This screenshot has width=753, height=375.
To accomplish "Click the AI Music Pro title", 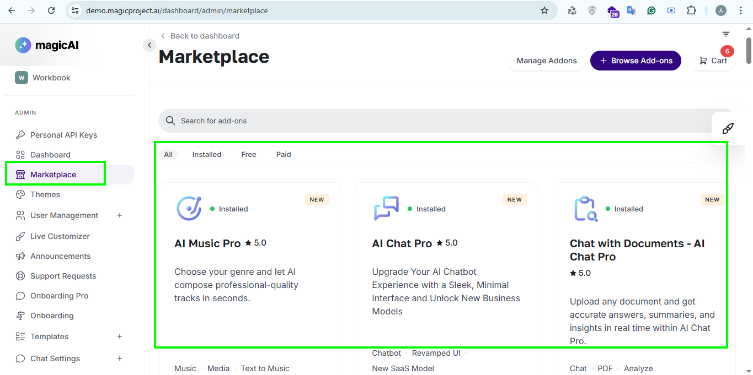I will pyautogui.click(x=207, y=243).
